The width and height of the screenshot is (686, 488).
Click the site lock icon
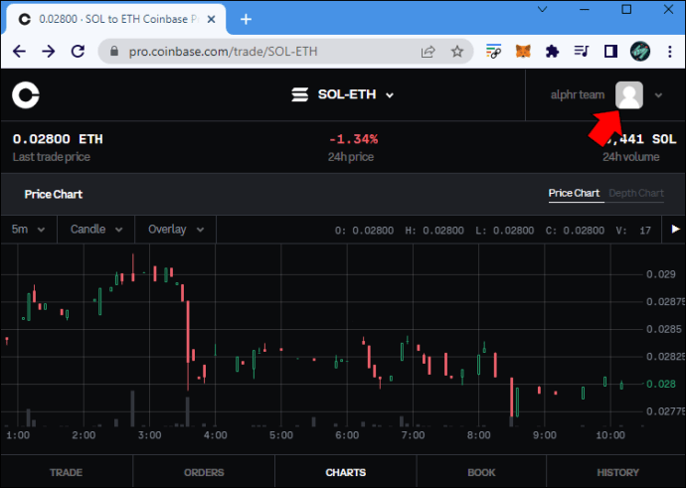(114, 52)
